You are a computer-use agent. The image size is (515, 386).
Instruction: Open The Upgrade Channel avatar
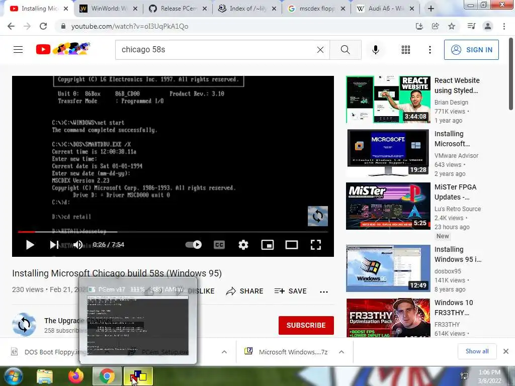point(24,325)
